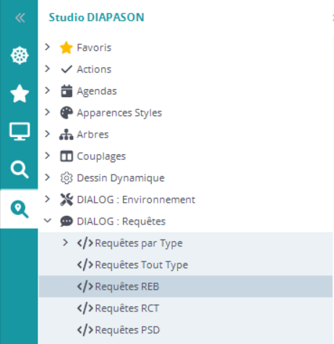The height and width of the screenshot is (344, 334).
Task: Select the monitor screen sidebar icon
Action: pos(20,131)
